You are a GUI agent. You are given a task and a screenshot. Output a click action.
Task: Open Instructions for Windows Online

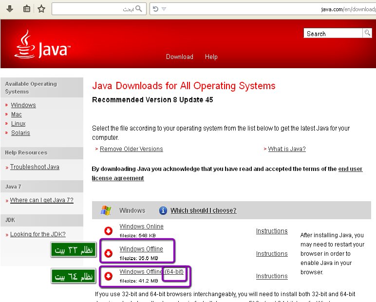pyautogui.click(x=272, y=231)
